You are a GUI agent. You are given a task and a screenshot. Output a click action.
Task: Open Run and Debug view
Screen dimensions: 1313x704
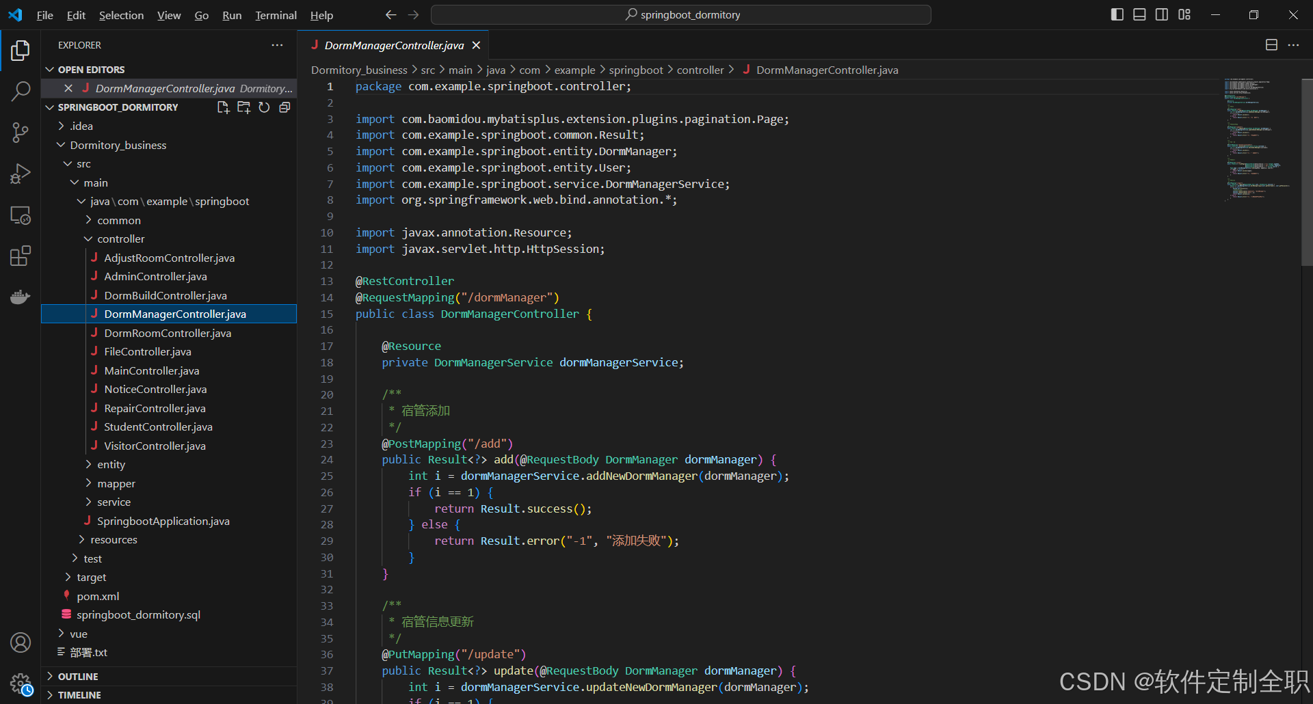(x=21, y=174)
